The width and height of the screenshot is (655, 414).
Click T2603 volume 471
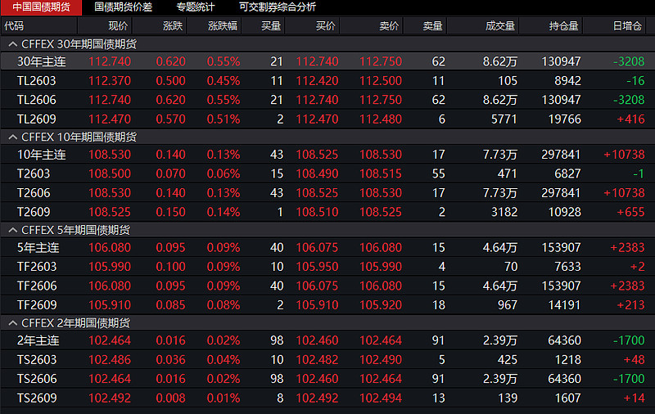507,173
